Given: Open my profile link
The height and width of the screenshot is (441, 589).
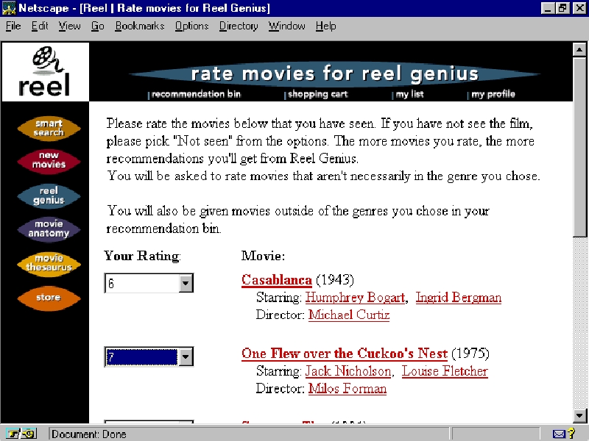Looking at the screenshot, I should [x=493, y=94].
